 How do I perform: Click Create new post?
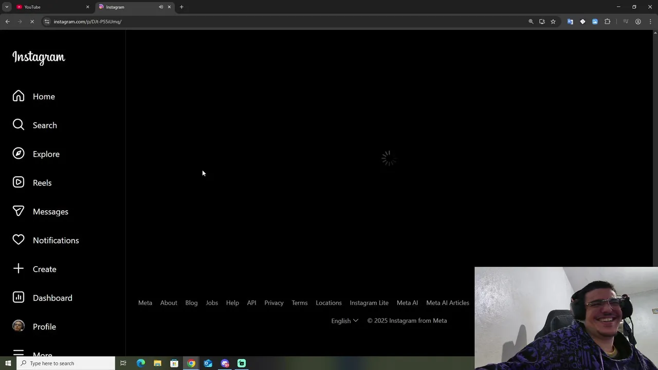tap(34, 269)
